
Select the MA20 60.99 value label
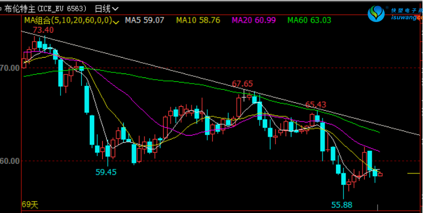[254, 20]
